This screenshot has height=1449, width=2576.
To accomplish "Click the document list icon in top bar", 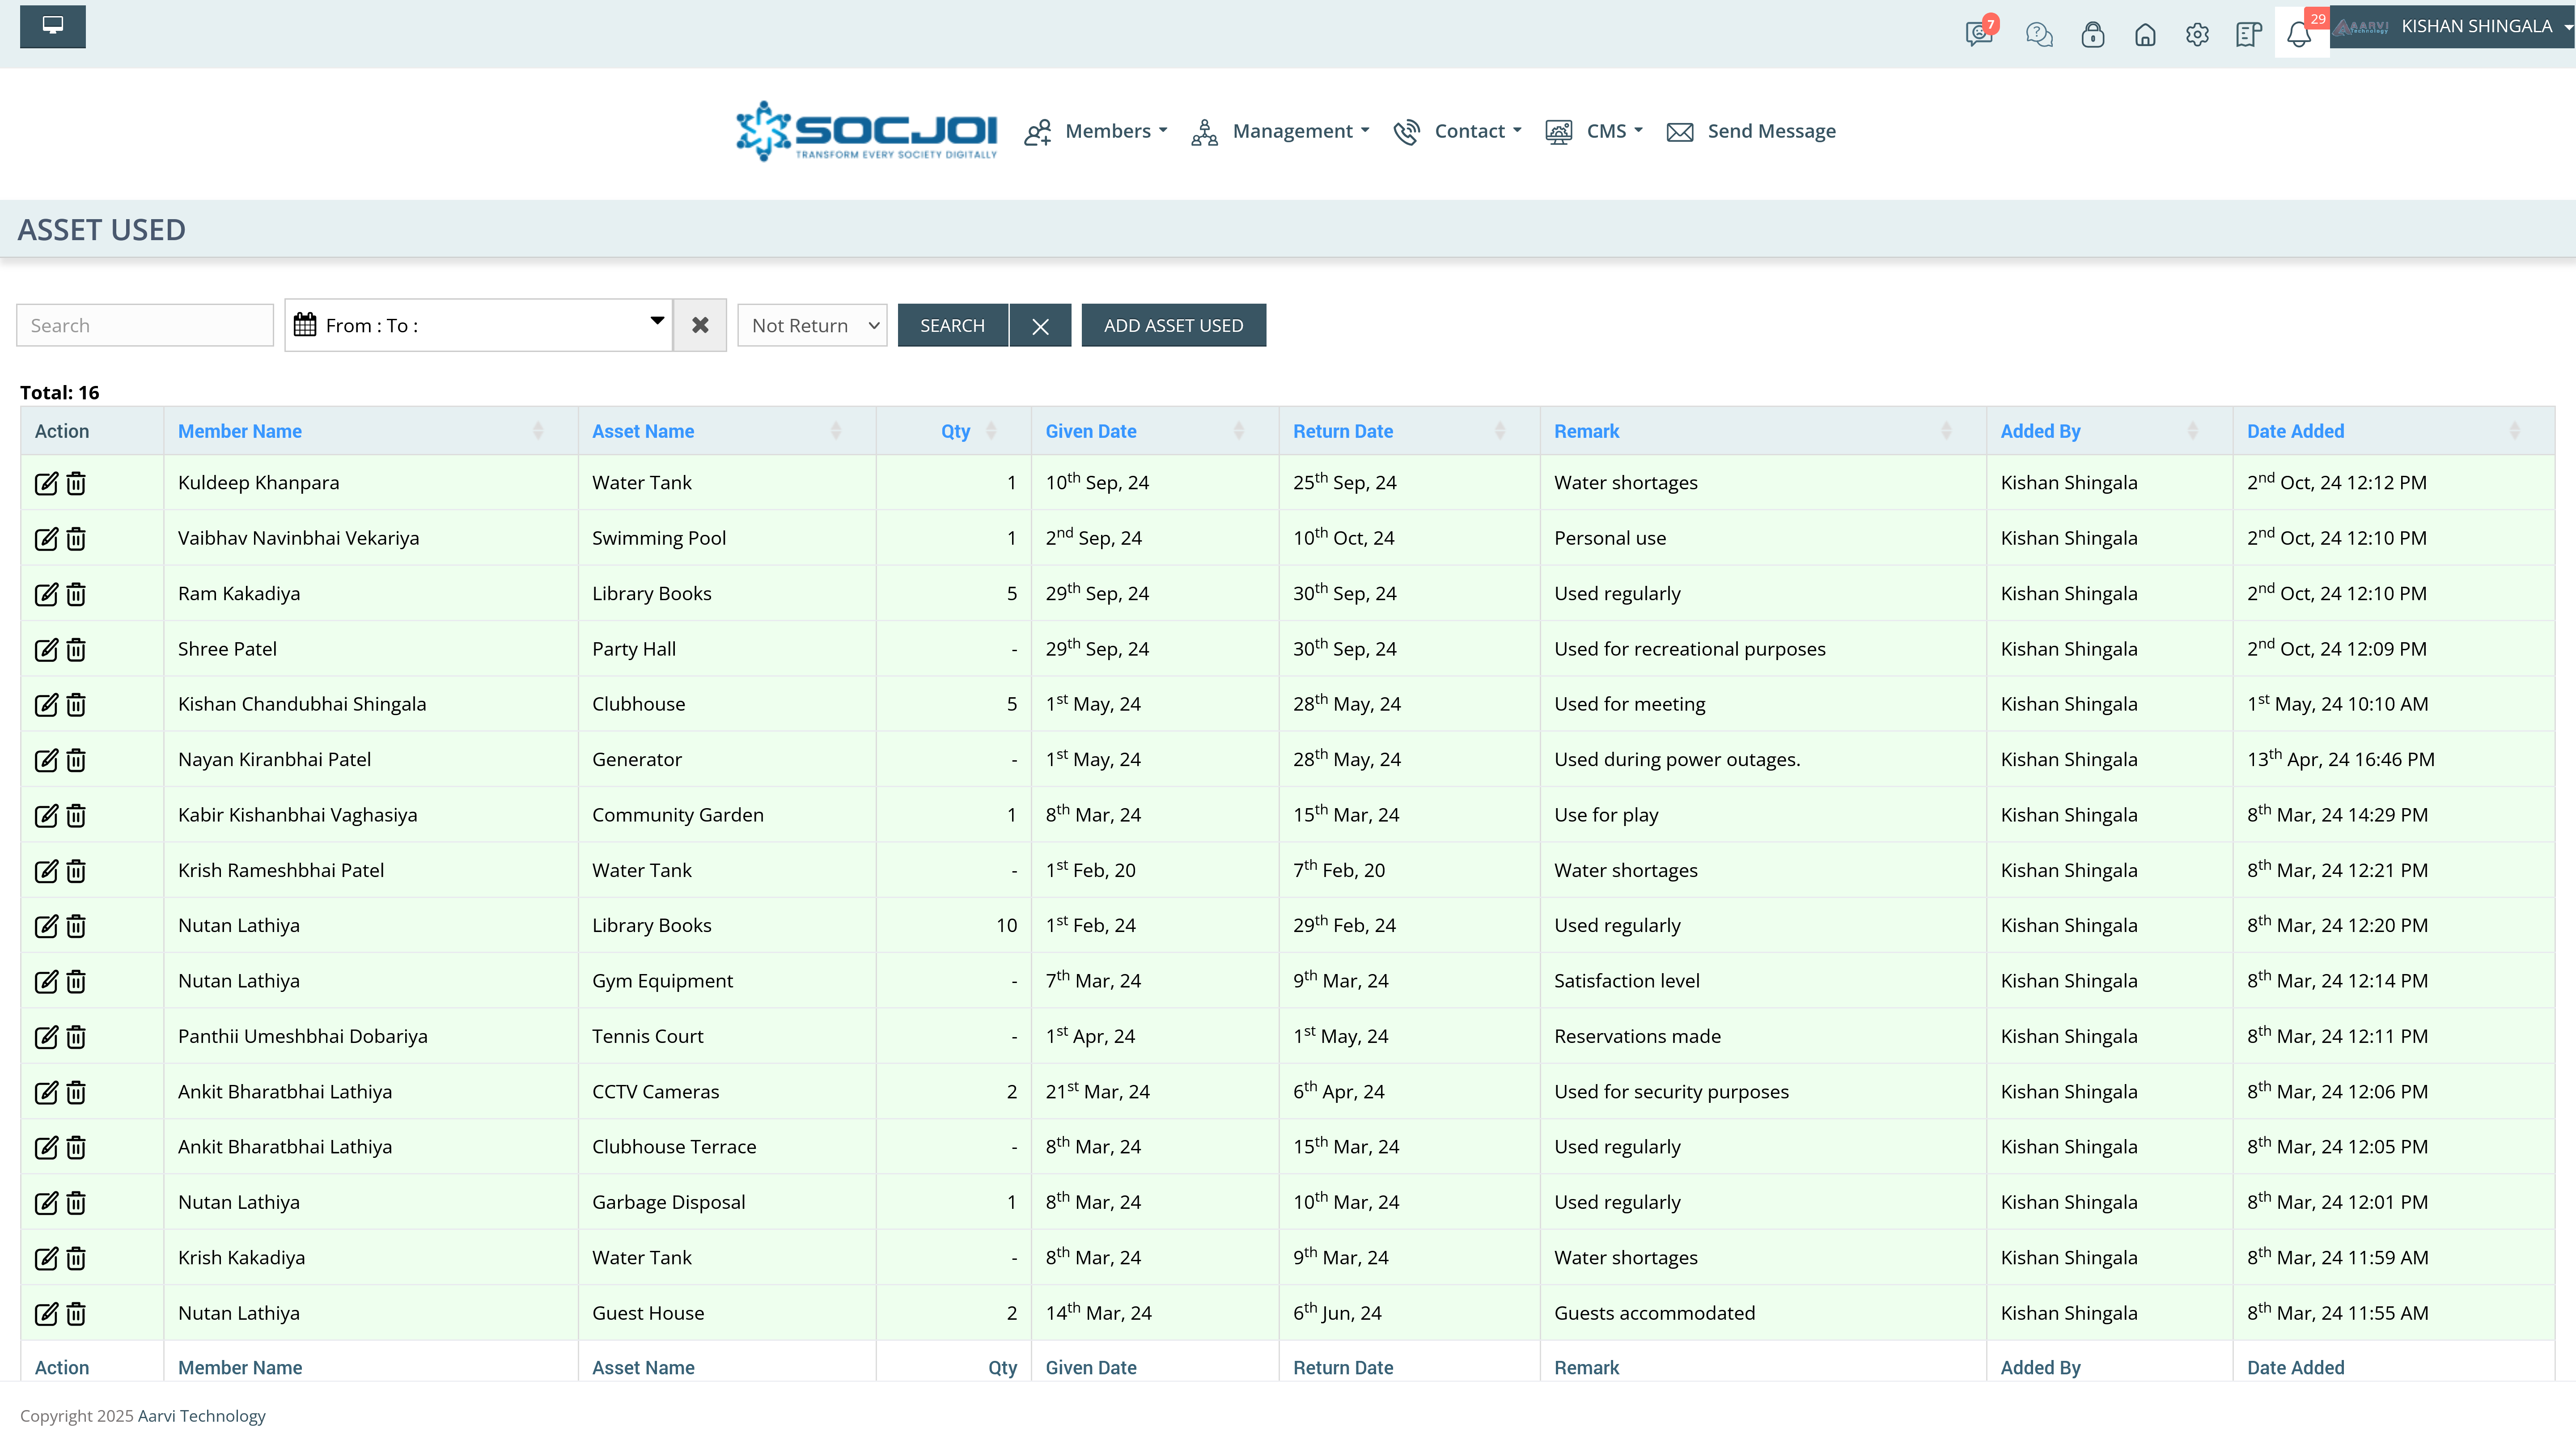I will click(2249, 35).
